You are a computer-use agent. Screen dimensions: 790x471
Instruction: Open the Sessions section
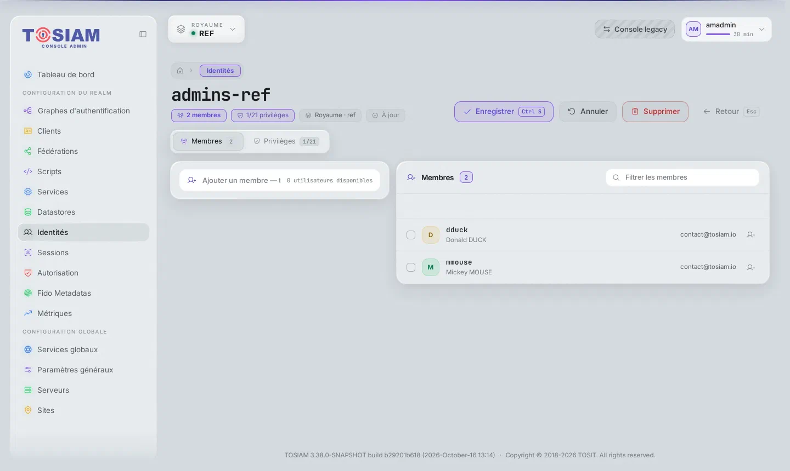(83, 252)
